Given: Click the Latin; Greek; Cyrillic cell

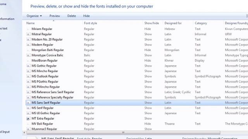Looking at the screenshot, I should [177, 92].
